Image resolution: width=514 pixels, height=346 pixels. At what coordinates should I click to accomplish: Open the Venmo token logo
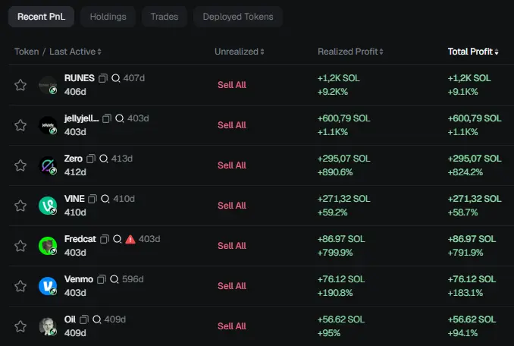point(48,286)
